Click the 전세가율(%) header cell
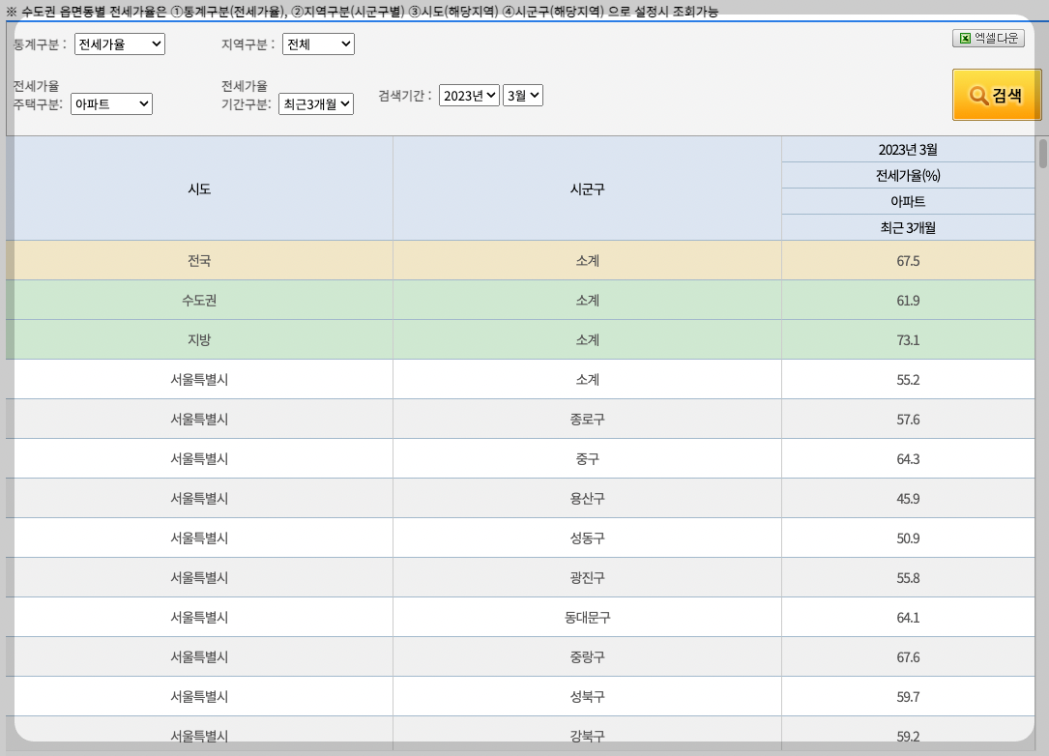The image size is (1049, 756). pos(908,175)
